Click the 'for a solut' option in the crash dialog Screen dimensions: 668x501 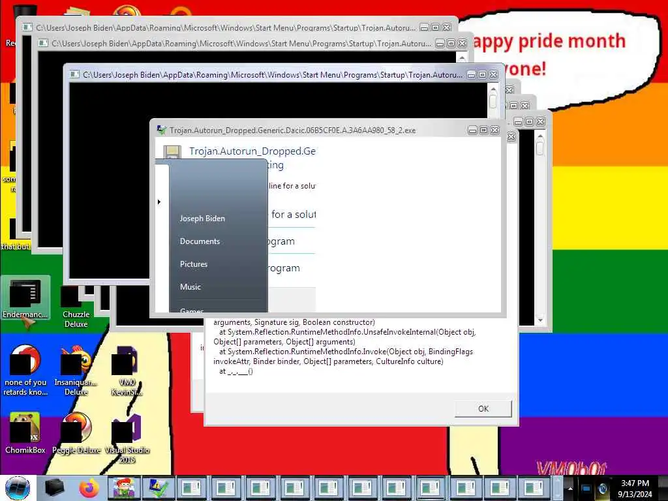294,214
